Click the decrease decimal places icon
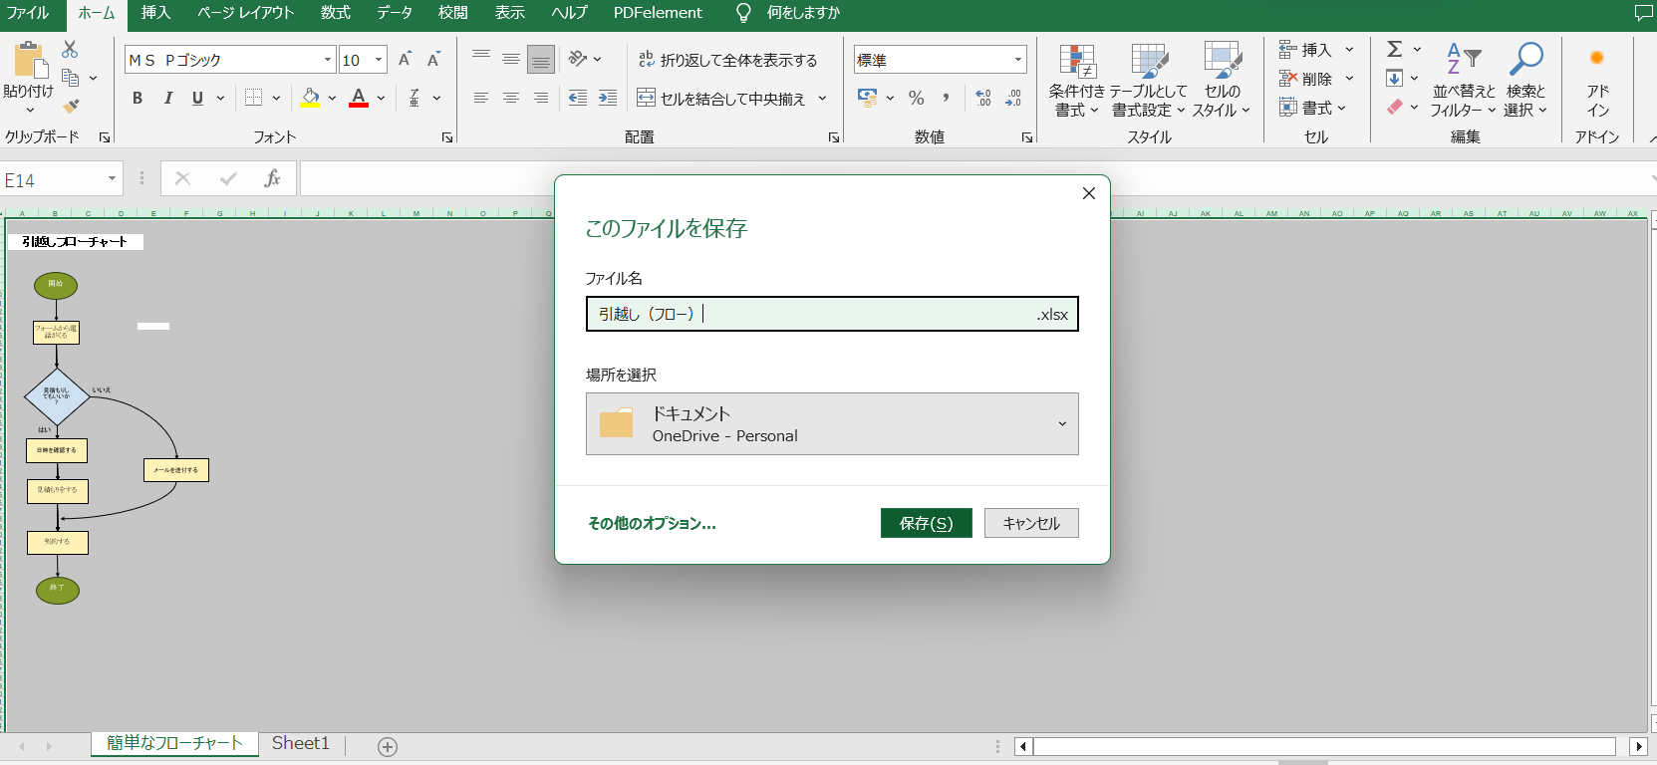Viewport: 1657px width, 765px height. tap(1013, 98)
